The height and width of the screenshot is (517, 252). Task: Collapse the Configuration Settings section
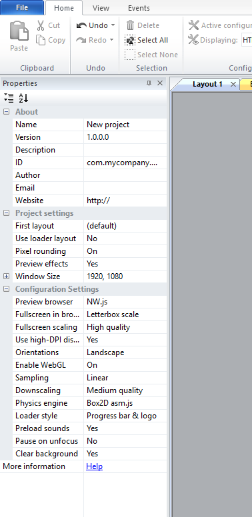coord(6,289)
